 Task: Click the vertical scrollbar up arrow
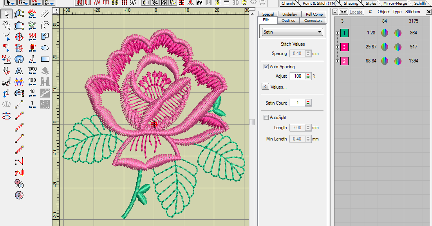pyautogui.click(x=252, y=13)
